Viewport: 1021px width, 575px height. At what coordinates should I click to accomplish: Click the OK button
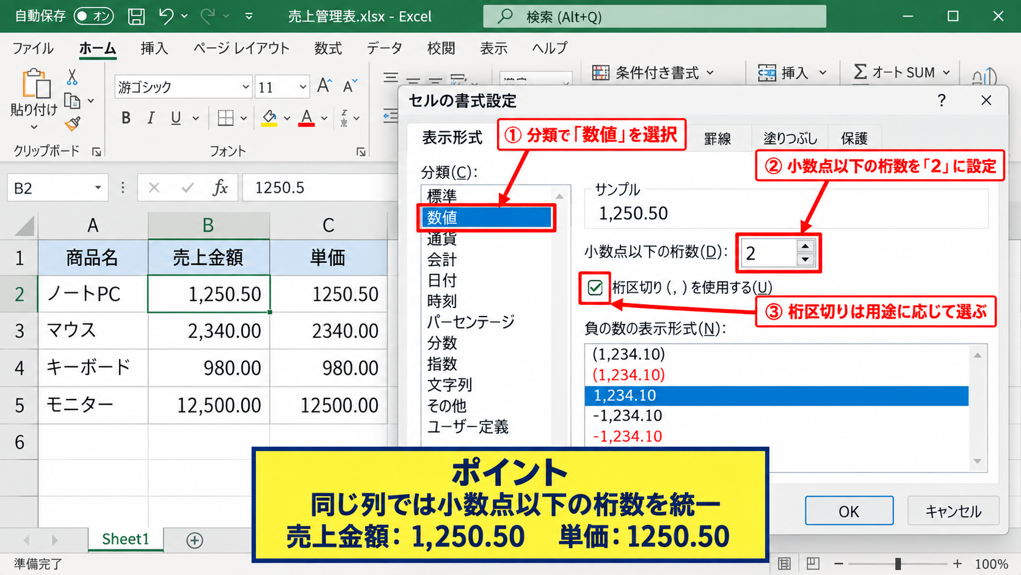coord(849,511)
